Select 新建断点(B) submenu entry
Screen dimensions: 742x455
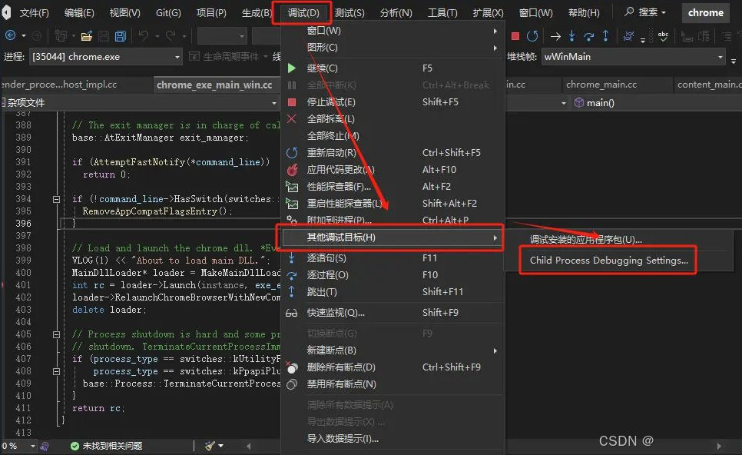(x=393, y=350)
